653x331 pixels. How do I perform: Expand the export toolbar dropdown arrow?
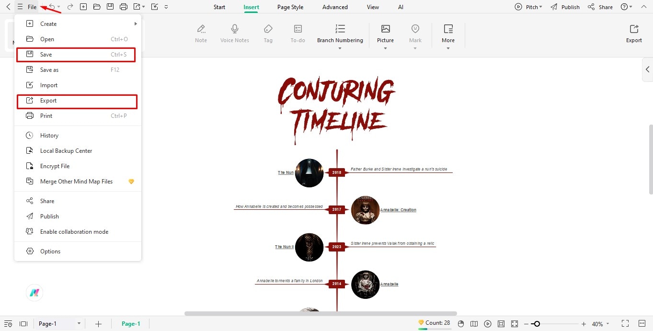click(143, 7)
